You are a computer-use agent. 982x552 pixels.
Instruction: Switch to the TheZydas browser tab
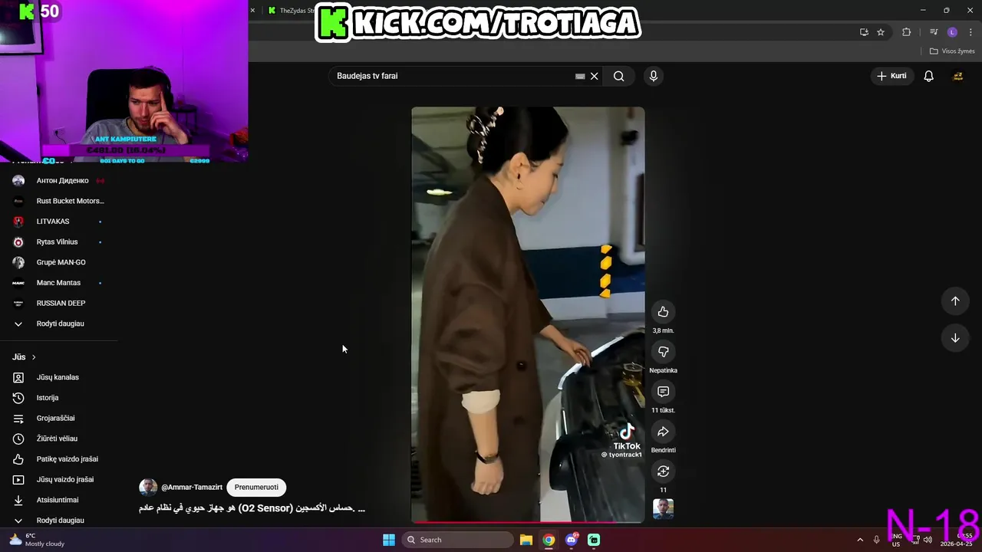coord(292,11)
